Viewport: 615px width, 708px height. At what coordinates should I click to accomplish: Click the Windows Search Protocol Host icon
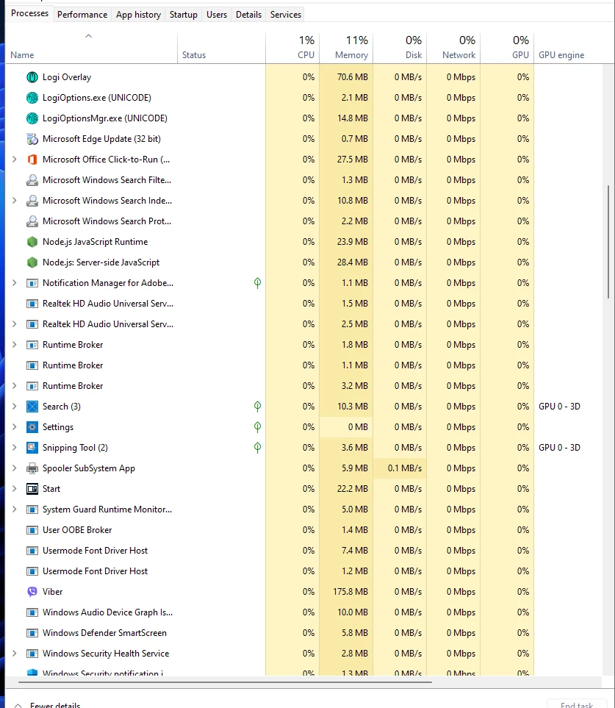(32, 221)
